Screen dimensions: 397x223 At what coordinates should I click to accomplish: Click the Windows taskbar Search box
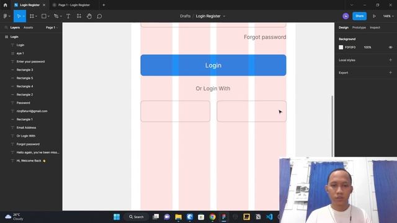(x=136, y=217)
